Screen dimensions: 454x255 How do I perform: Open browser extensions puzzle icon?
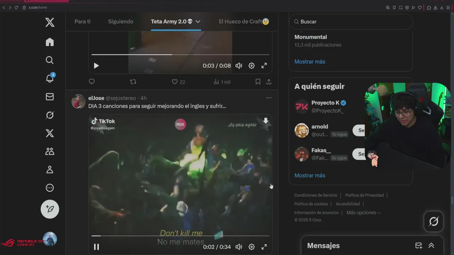429,7
